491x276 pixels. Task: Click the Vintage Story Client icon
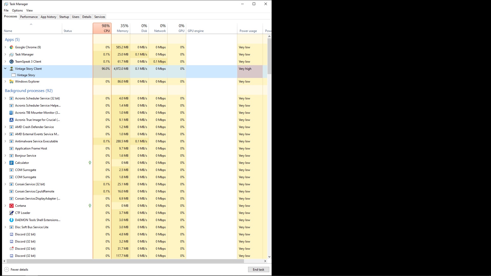pos(12,69)
